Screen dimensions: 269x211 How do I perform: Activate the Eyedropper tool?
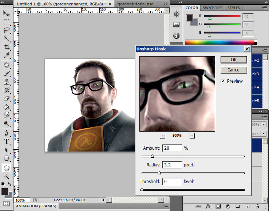tap(6, 55)
